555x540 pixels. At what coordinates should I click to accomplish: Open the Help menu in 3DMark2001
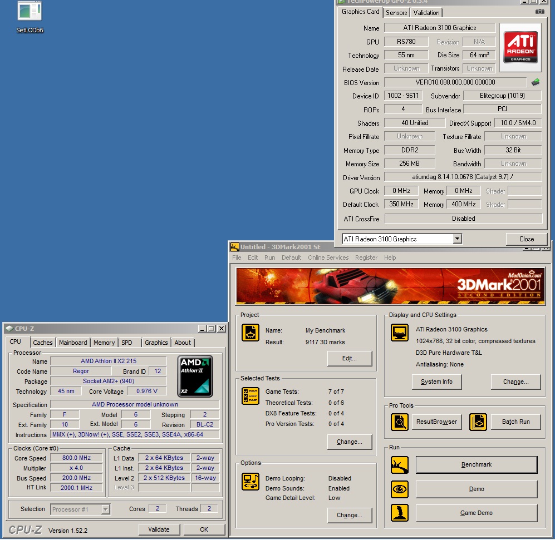(390, 257)
